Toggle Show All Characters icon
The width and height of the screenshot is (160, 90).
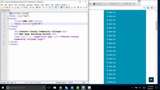coord(58,7)
